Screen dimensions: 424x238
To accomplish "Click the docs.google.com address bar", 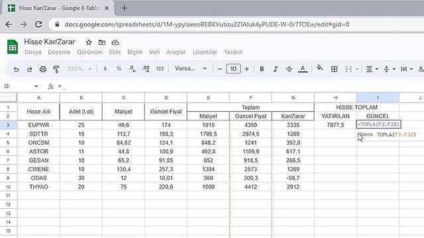I will (207, 24).
